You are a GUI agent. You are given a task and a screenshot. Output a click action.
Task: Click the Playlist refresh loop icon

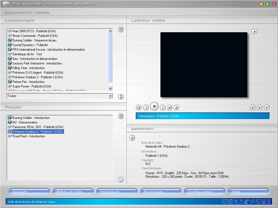(121, 180)
